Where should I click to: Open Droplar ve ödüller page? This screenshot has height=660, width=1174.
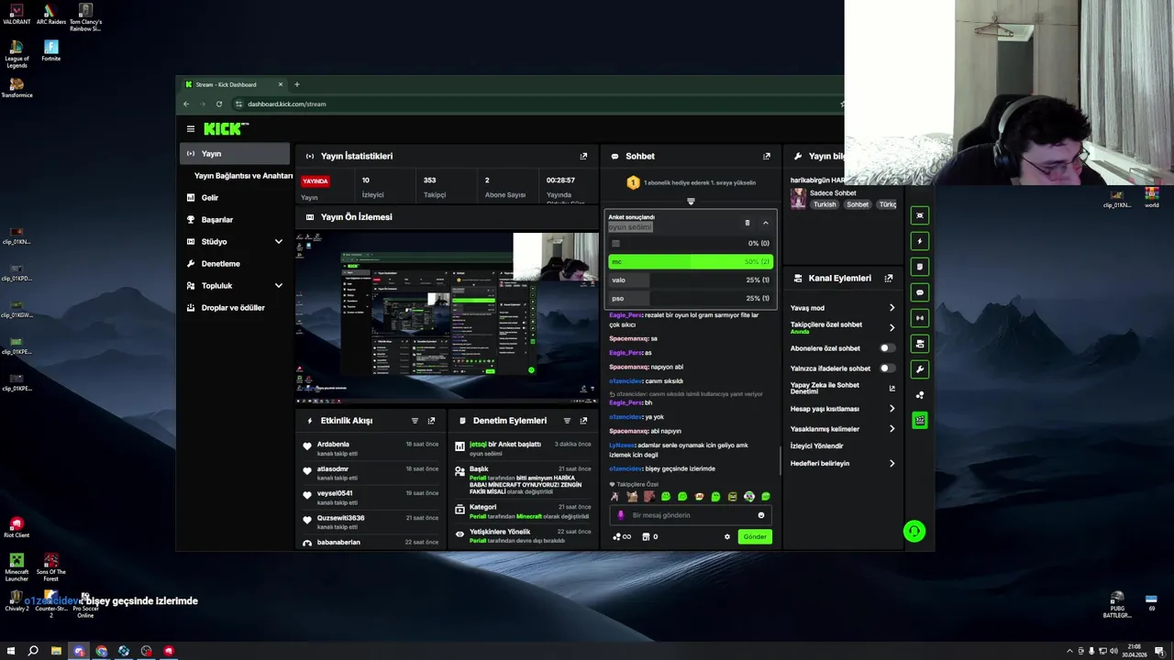point(232,308)
